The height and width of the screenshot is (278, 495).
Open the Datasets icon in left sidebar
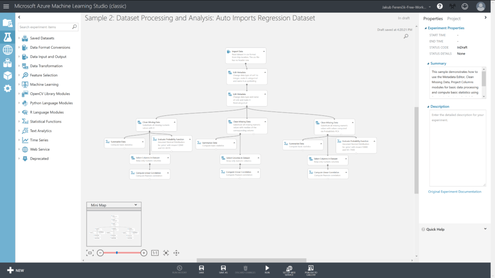click(x=7, y=63)
